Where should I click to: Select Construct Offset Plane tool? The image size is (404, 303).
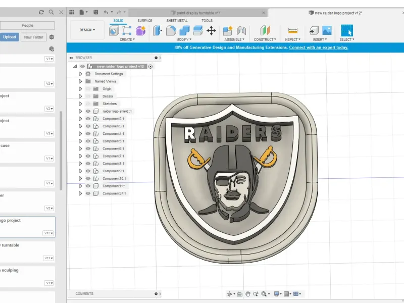coord(265,30)
